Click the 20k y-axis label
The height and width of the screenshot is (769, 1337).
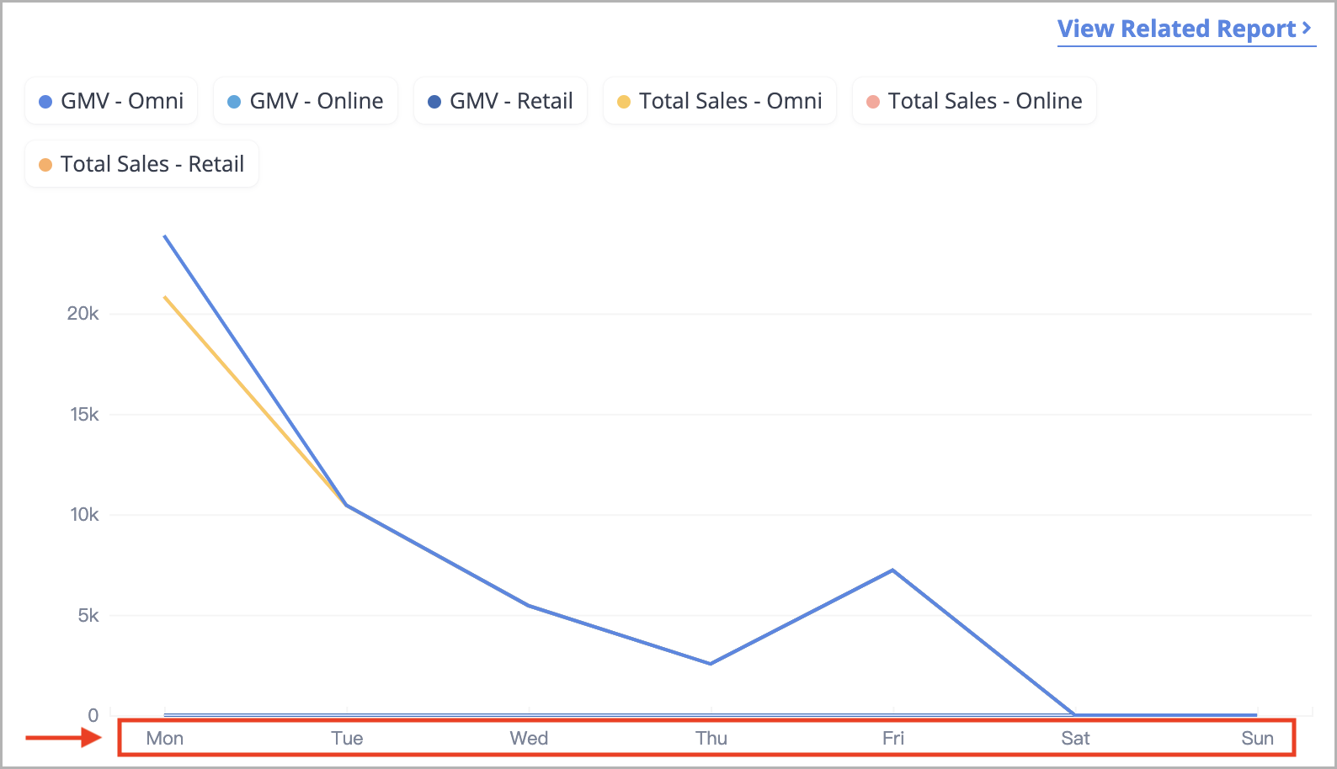tap(83, 314)
